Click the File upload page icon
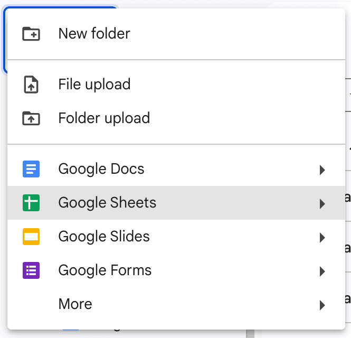Image resolution: width=351 pixels, height=338 pixels. 31,84
